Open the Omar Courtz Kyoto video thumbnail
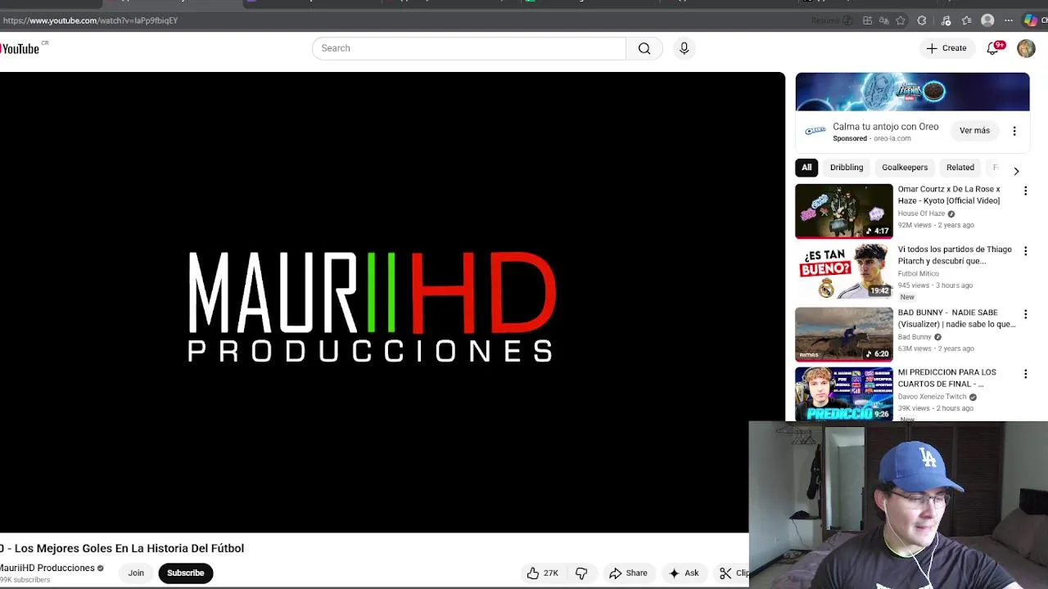 pos(844,211)
